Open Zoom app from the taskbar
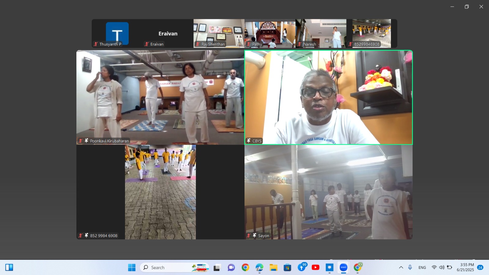489x275 pixels. (x=344, y=268)
